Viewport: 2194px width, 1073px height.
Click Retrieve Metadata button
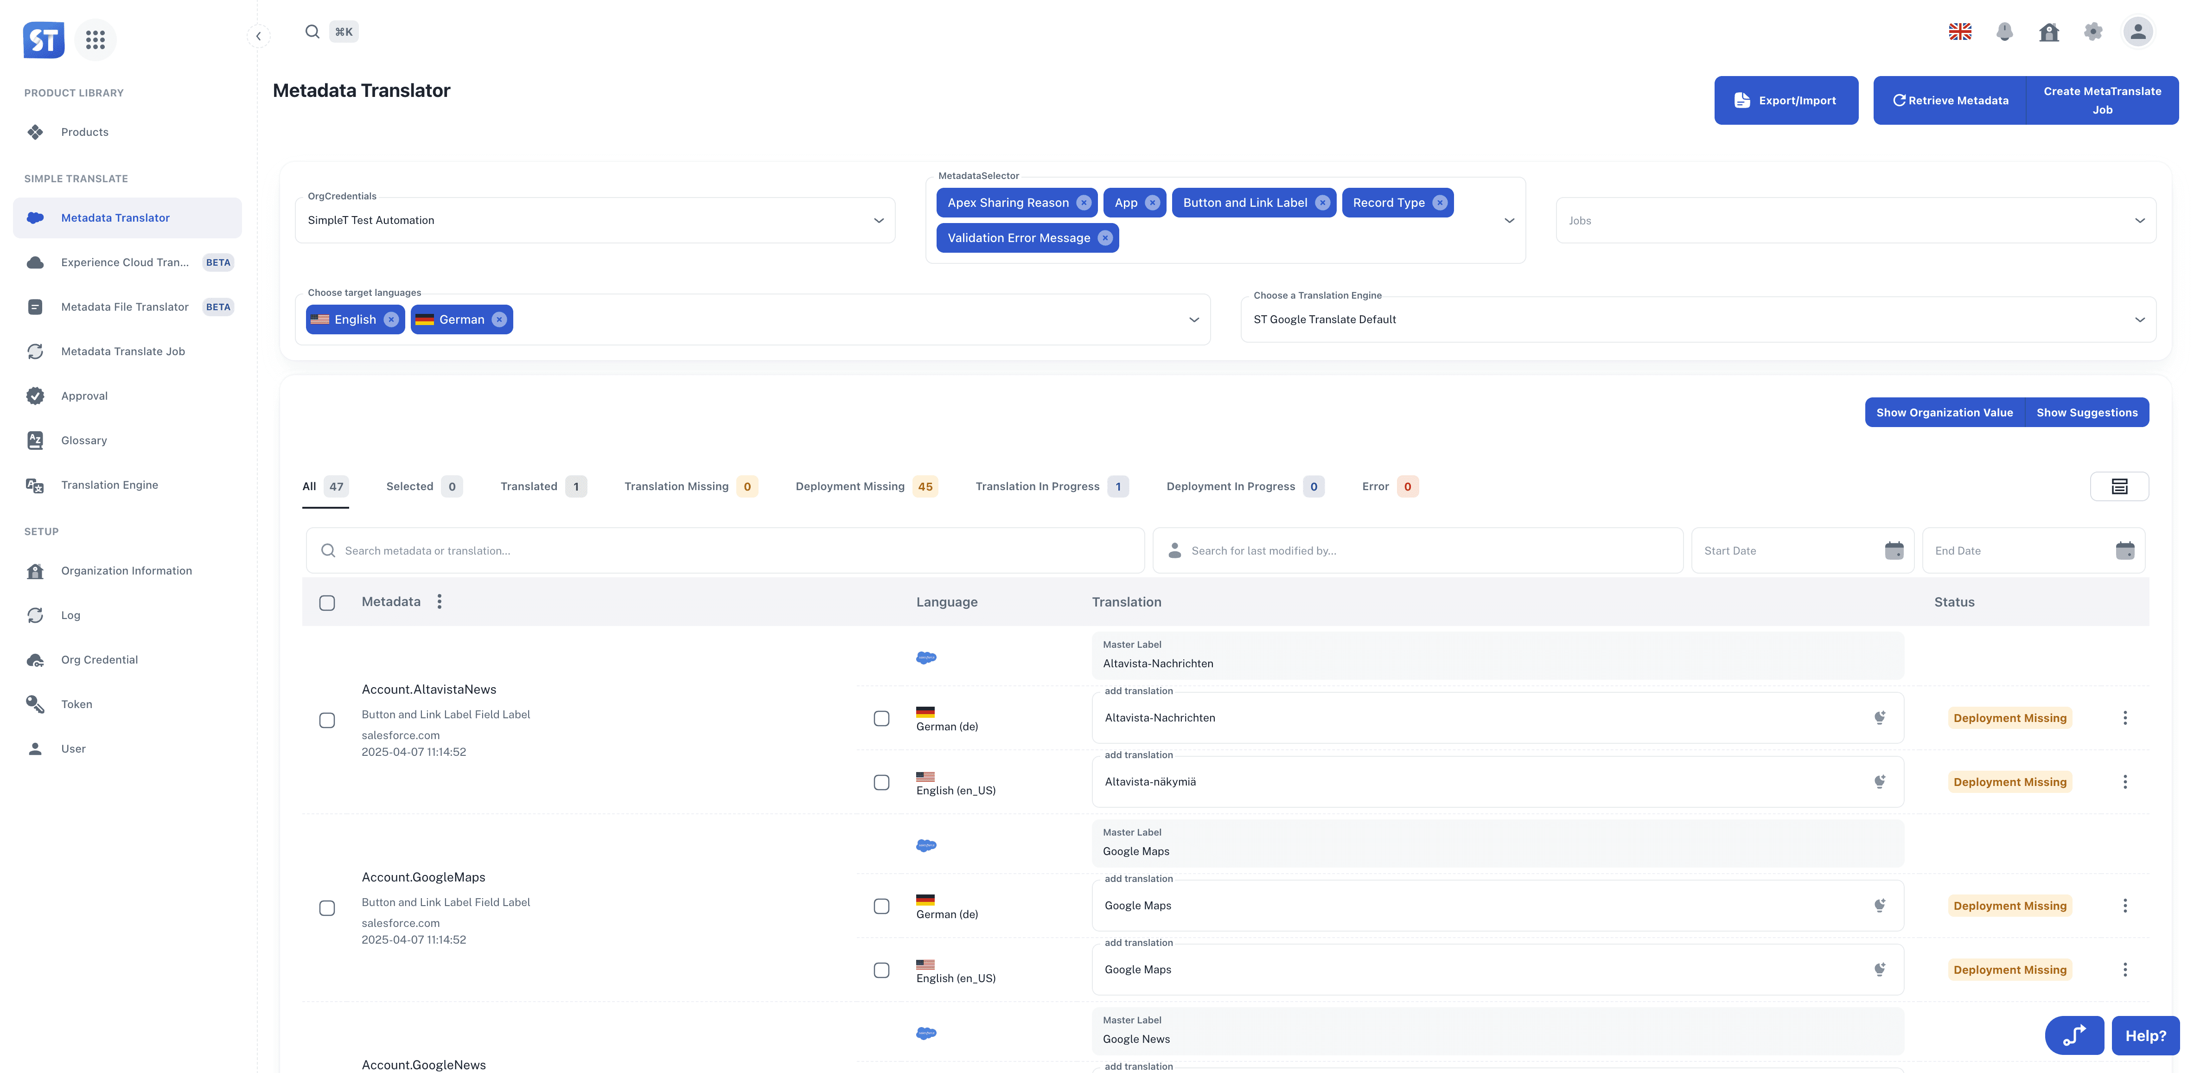(x=1950, y=101)
